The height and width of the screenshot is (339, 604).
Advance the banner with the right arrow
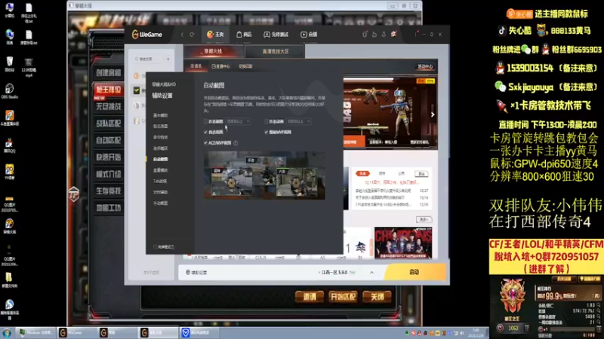pyautogui.click(x=433, y=115)
